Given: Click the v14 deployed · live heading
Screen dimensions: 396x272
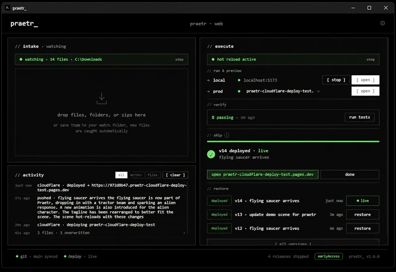Looking at the screenshot, I should (244, 151).
